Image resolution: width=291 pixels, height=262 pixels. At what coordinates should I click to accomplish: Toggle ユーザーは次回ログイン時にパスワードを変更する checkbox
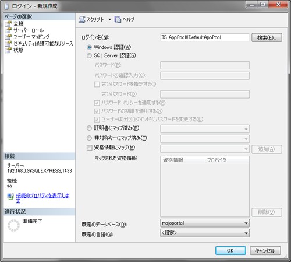(97, 119)
